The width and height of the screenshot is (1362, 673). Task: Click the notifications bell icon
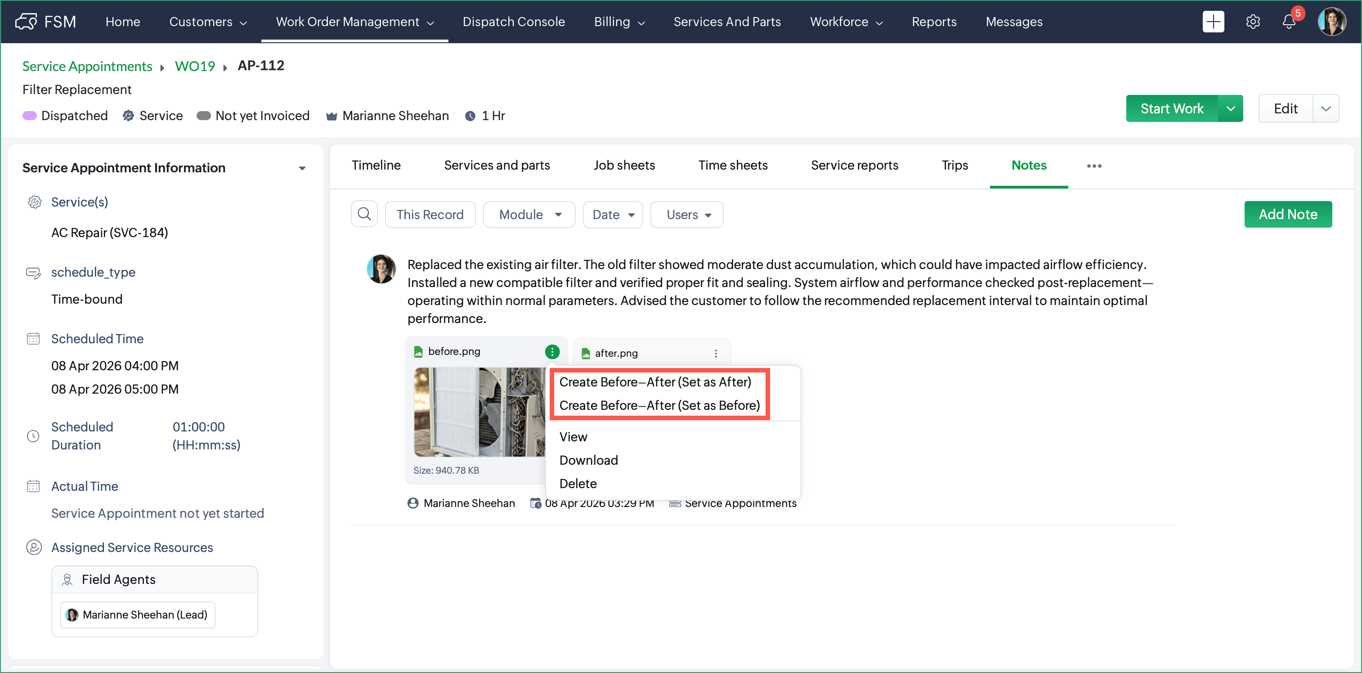[x=1289, y=22]
